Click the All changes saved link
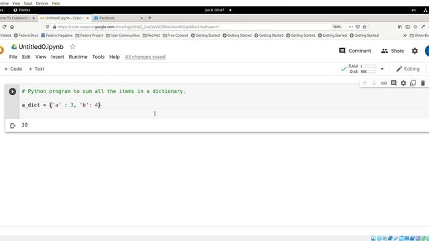This screenshot has height=241, width=429. pyautogui.click(x=145, y=57)
